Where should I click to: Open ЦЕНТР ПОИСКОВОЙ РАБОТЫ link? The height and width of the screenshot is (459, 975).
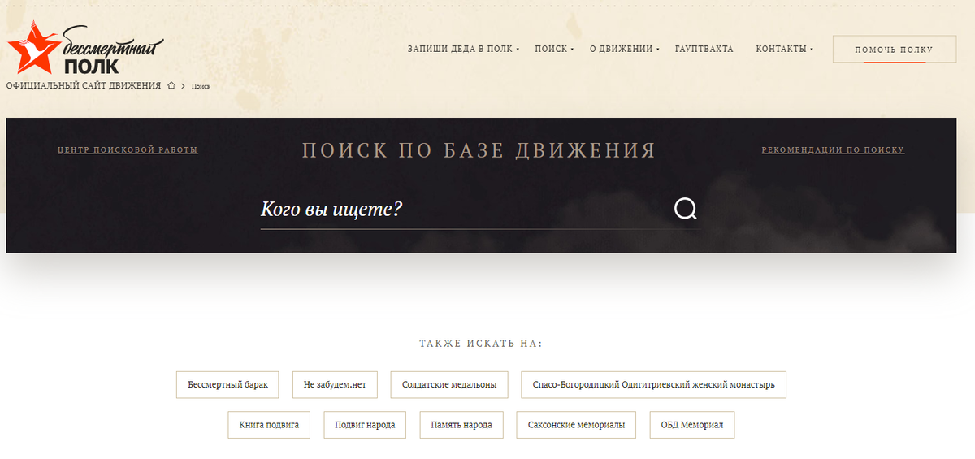coord(128,149)
